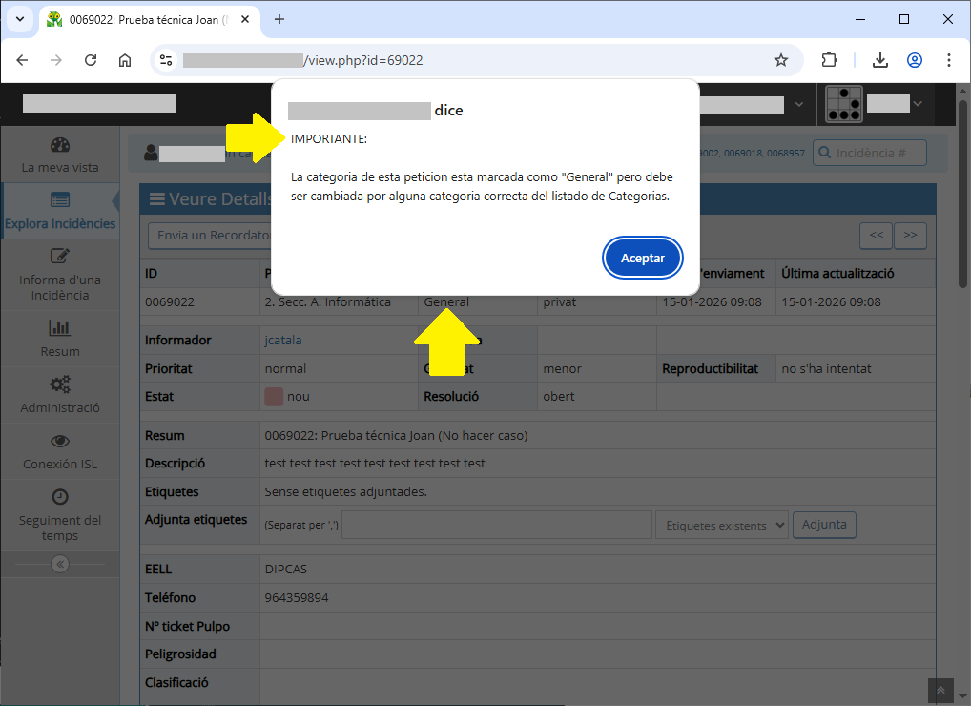
Task: Bookmark this page with star icon
Action: coord(781,60)
